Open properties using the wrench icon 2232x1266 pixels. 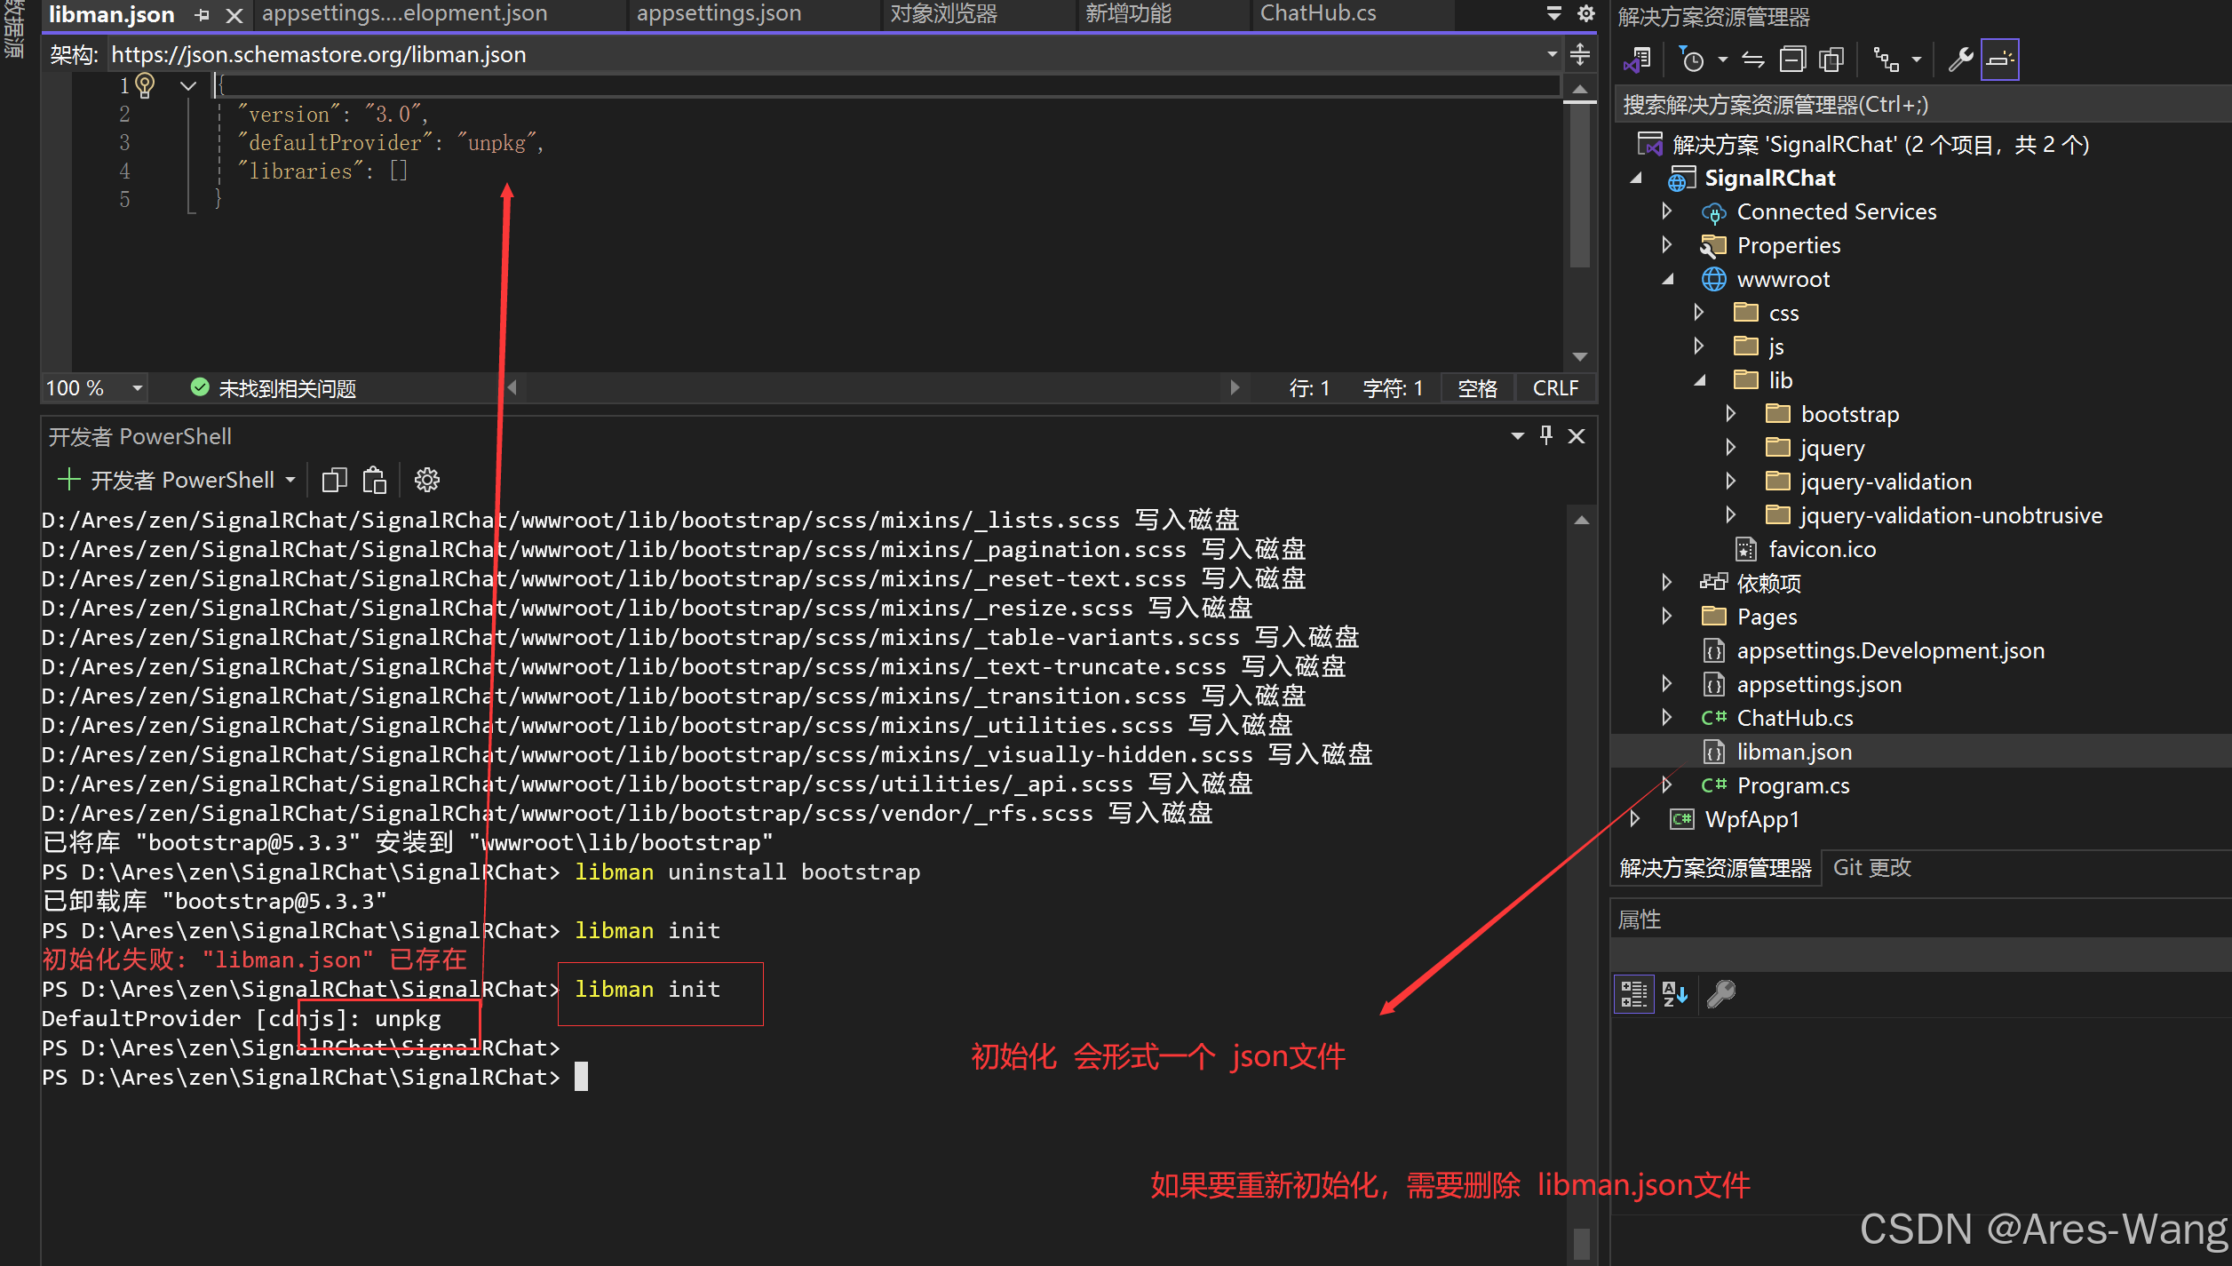pos(1958,59)
